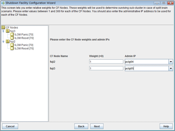Click ILOM Reset icon under fuji3
The height and width of the screenshot is (131, 175).
click(x=12, y=38)
